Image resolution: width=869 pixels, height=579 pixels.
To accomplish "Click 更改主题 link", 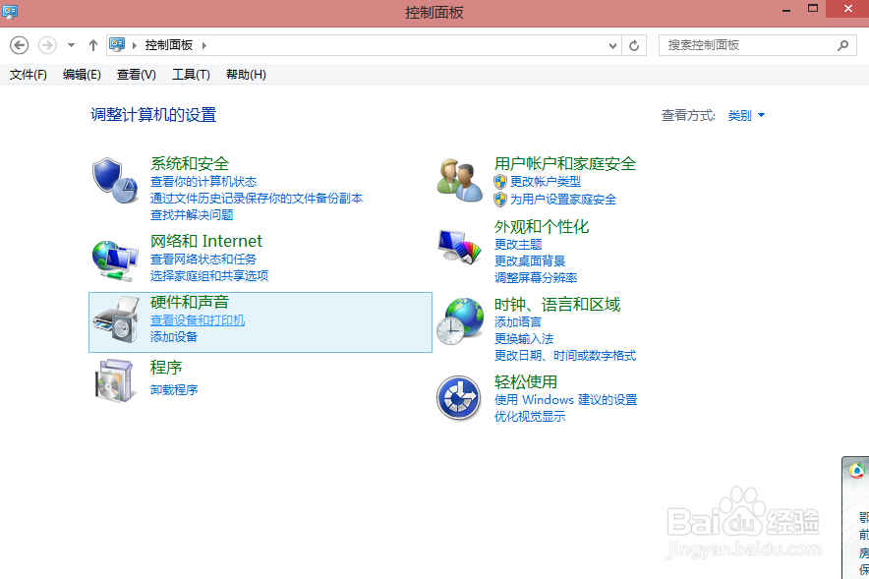I will (x=518, y=245).
